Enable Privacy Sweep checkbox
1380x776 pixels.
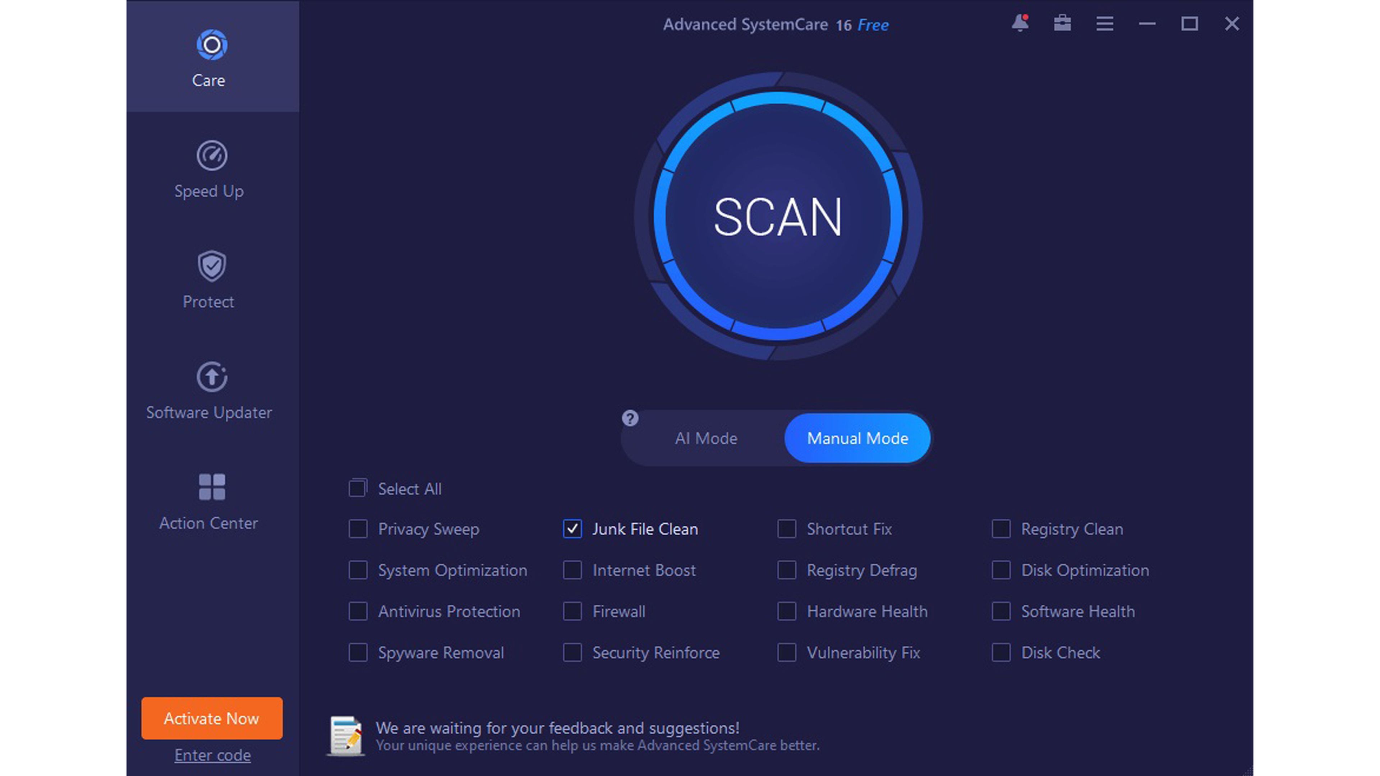pyautogui.click(x=358, y=529)
